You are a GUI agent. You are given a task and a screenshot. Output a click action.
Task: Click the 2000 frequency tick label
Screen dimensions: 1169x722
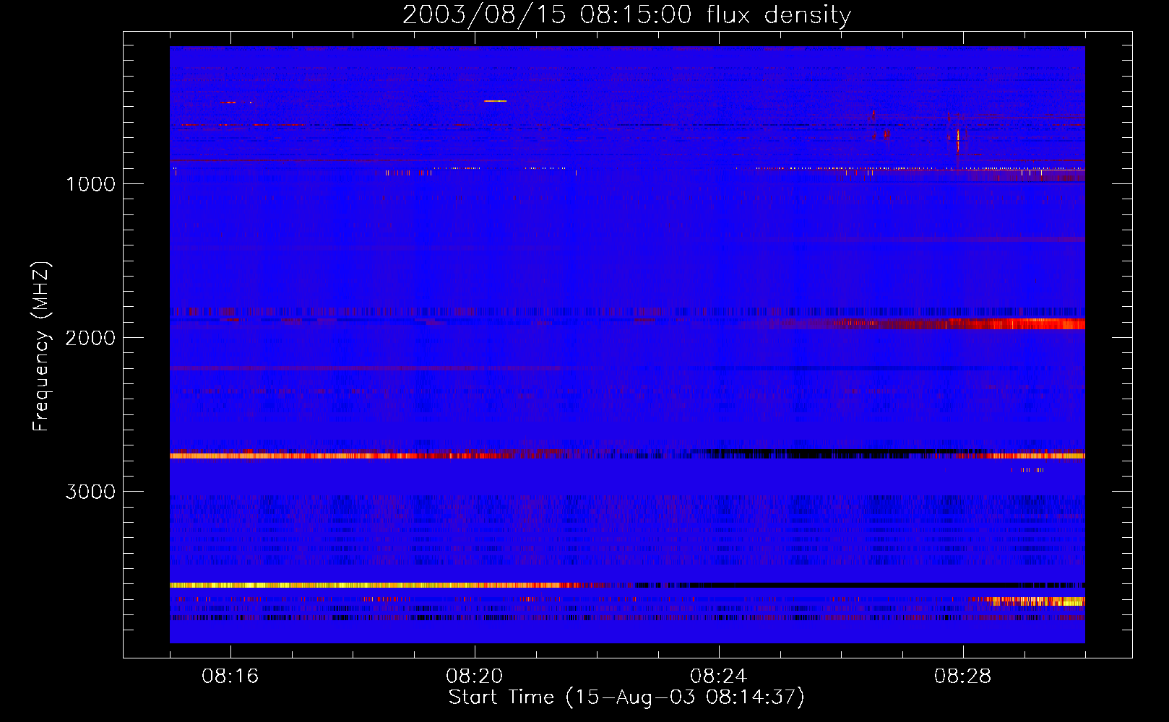click(90, 338)
